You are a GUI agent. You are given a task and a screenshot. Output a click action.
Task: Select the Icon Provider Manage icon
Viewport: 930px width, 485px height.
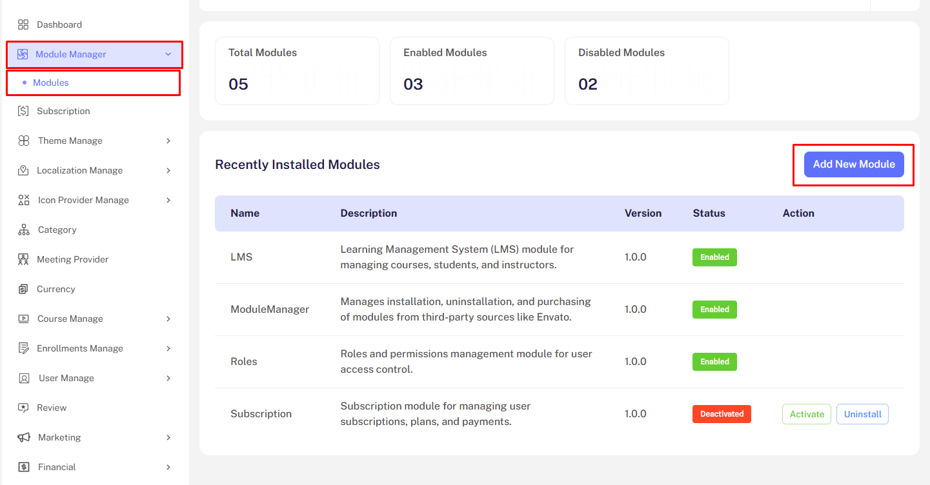coord(23,199)
